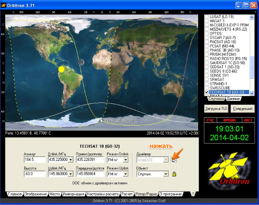The height and width of the screenshot is (205, 259).
Task: Click the Передача/доппле frequency field
Action: point(90,174)
